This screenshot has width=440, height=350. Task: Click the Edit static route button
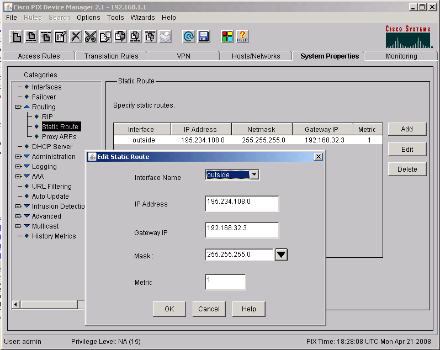(x=407, y=149)
